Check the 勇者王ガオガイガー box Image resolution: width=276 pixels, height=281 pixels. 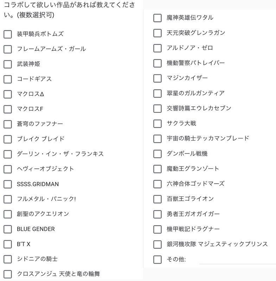point(158,214)
